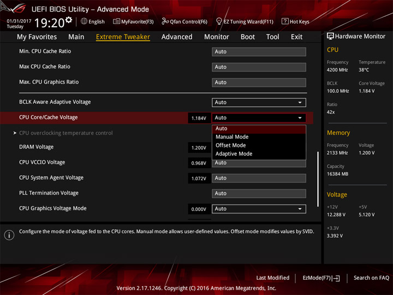
Task: Choose Adaptive Mode option
Action: click(x=259, y=154)
